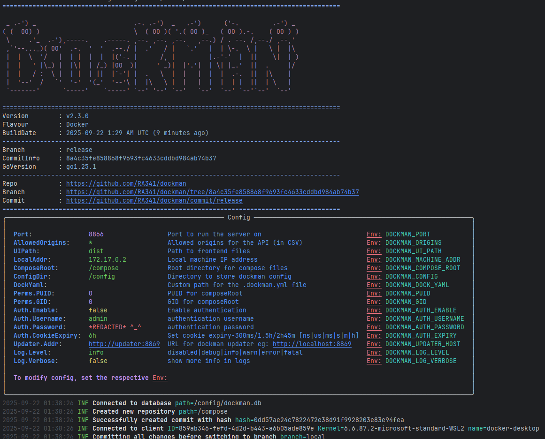Click the Port value 8866
Image resolution: width=545 pixels, height=439 pixels.
click(96, 235)
